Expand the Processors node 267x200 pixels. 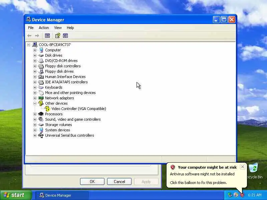tap(35, 114)
